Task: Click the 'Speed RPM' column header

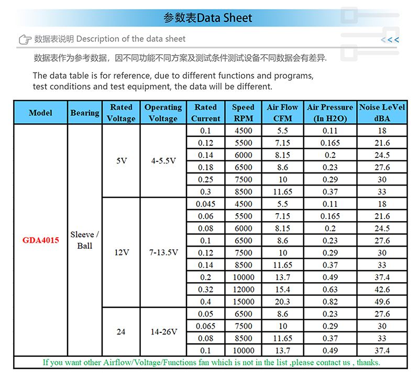Action: click(243, 112)
